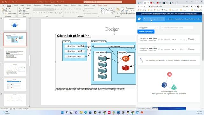The image size is (204, 115).
Task: Toggle Italic formatting in Font group
Action: coord(37,13)
